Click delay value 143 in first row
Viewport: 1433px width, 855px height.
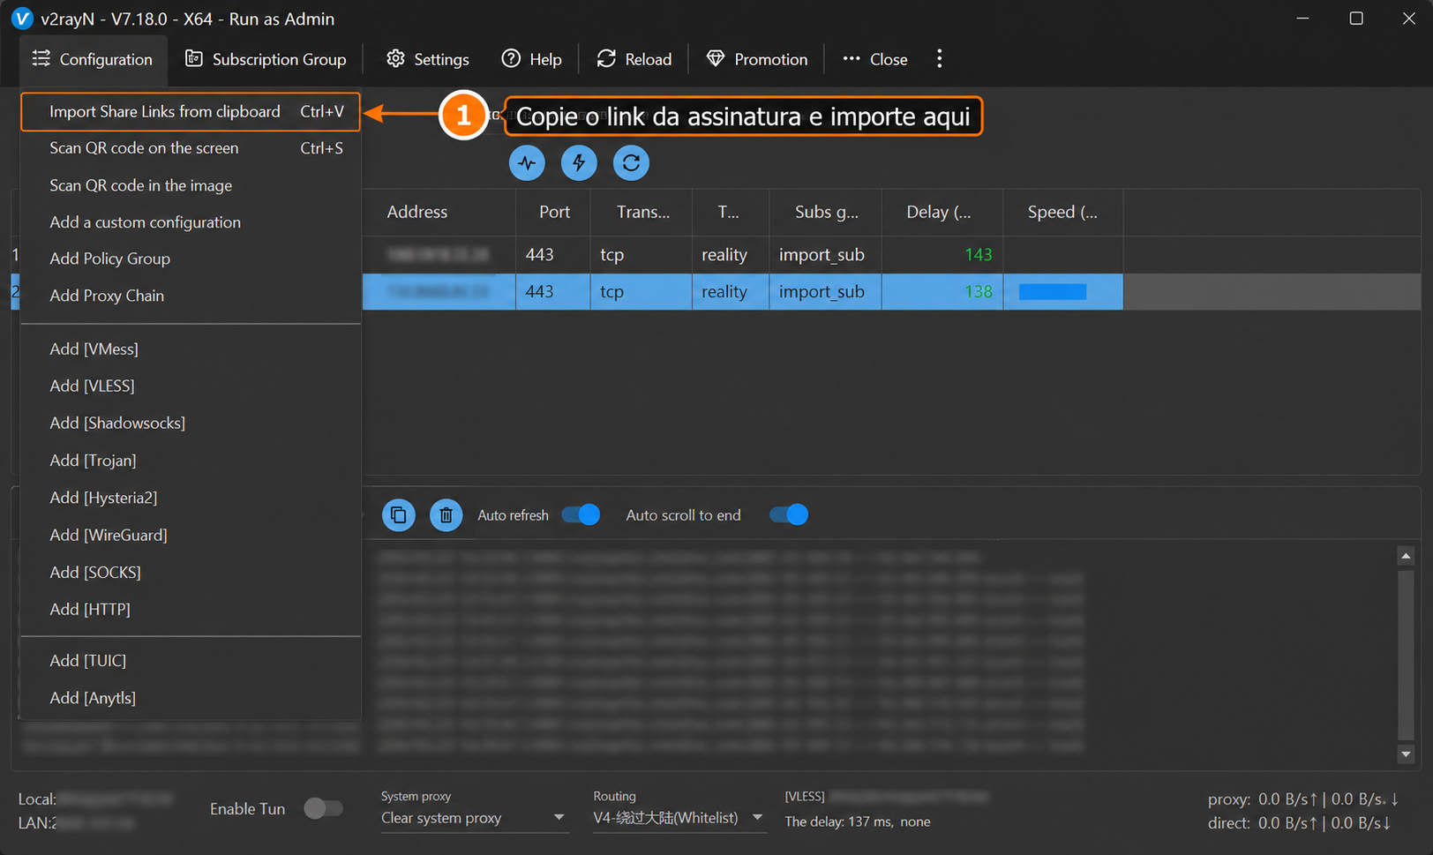[x=978, y=254]
